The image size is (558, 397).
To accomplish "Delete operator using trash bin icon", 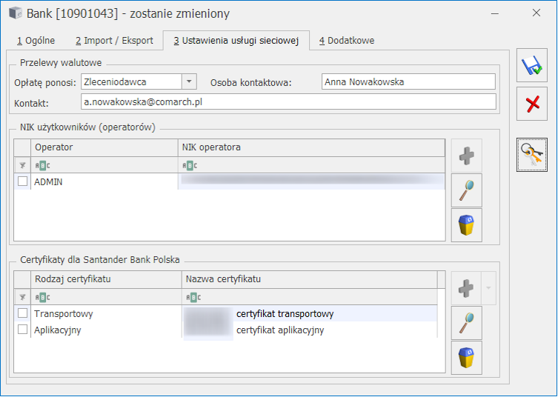I will pos(466,225).
